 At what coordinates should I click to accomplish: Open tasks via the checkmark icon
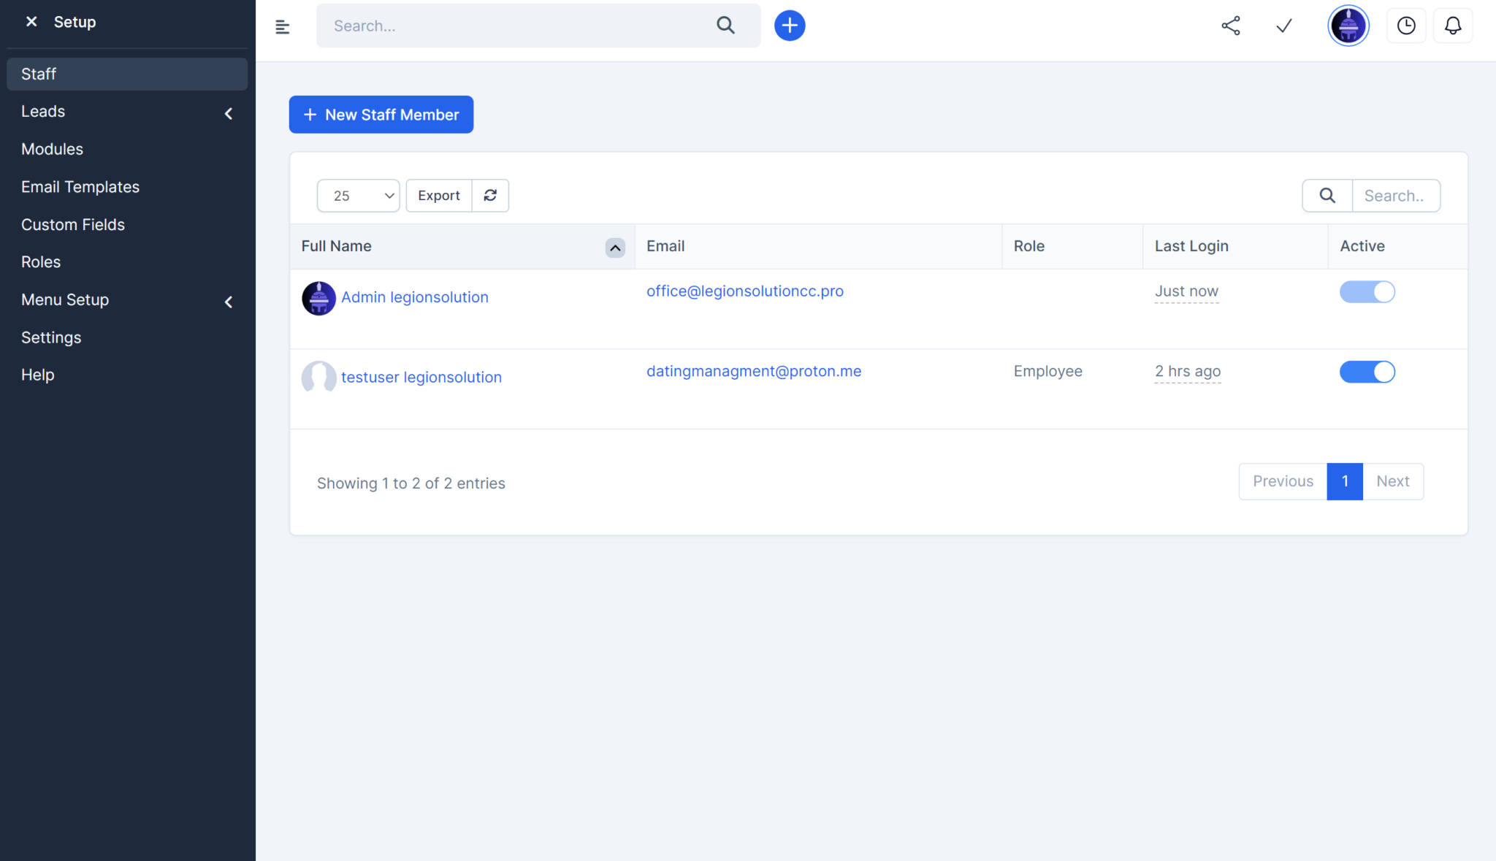pyautogui.click(x=1283, y=26)
